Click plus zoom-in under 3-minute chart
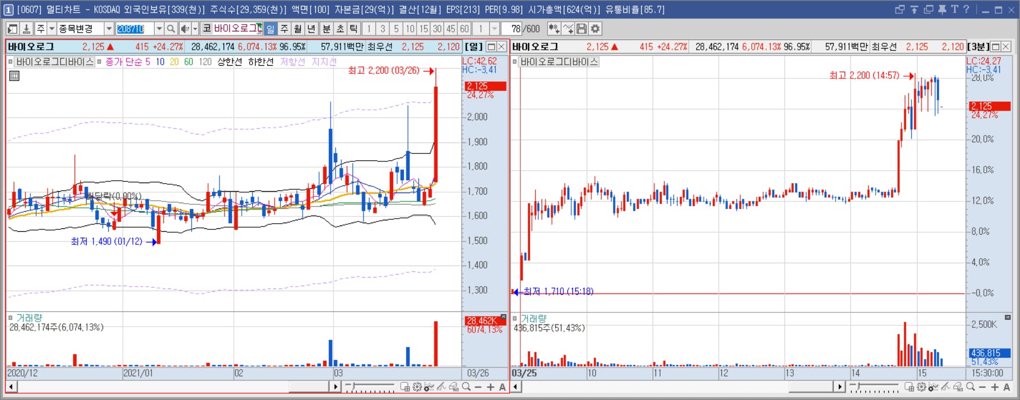Screen dimensions: 1020x400 (x=995, y=387)
